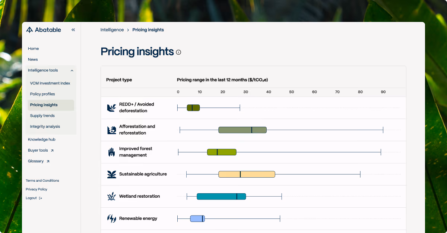
Task: Click the Sustainable agriculture orange range bar
Action: click(x=247, y=174)
